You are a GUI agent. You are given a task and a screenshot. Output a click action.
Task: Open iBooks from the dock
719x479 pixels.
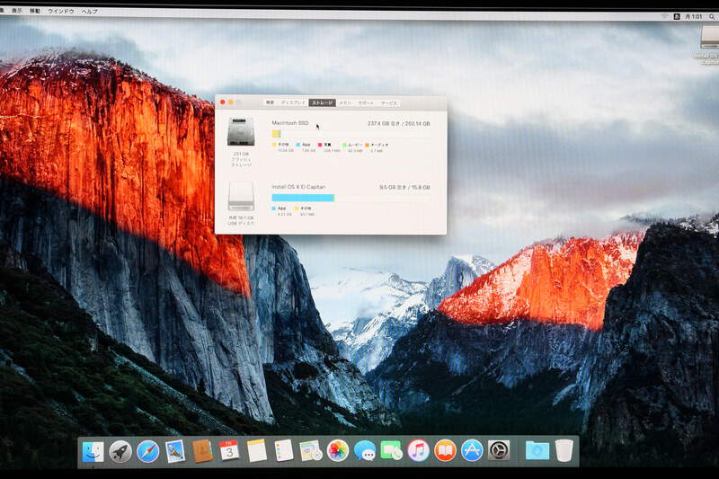pos(445,450)
